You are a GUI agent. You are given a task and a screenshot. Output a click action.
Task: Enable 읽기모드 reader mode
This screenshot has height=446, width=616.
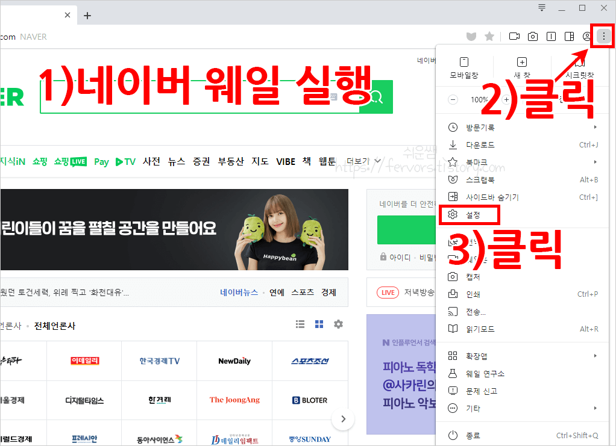(523, 329)
